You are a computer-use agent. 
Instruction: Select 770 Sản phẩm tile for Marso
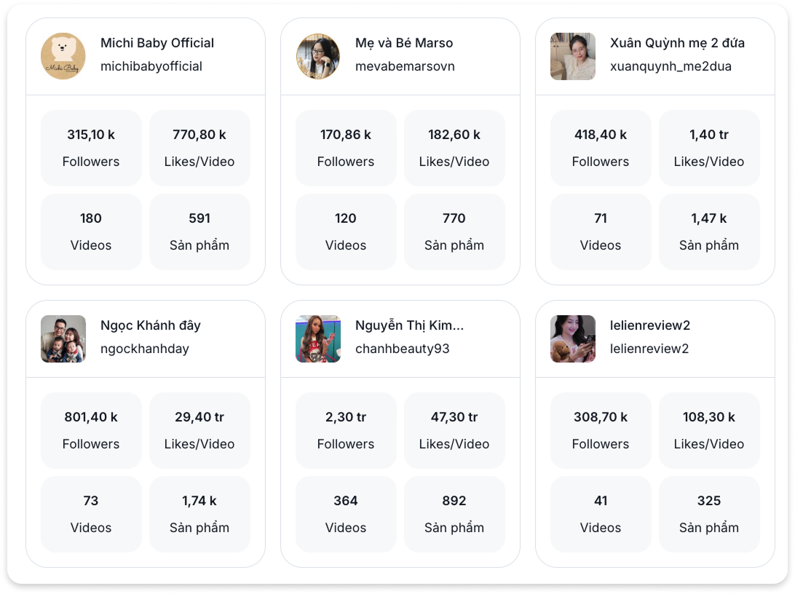point(454,231)
